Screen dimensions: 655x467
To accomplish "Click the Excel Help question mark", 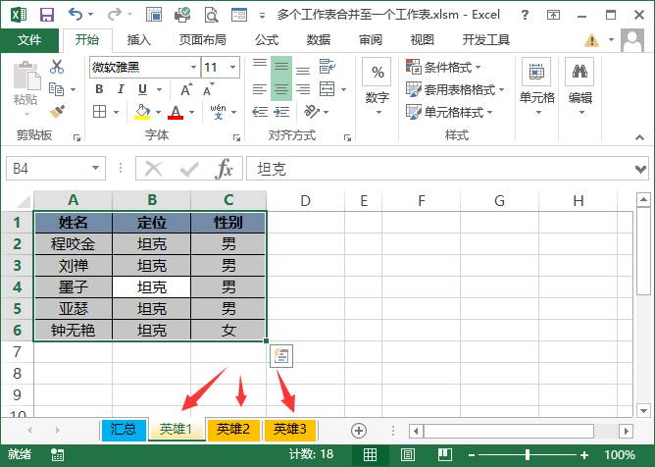I will coord(525,15).
